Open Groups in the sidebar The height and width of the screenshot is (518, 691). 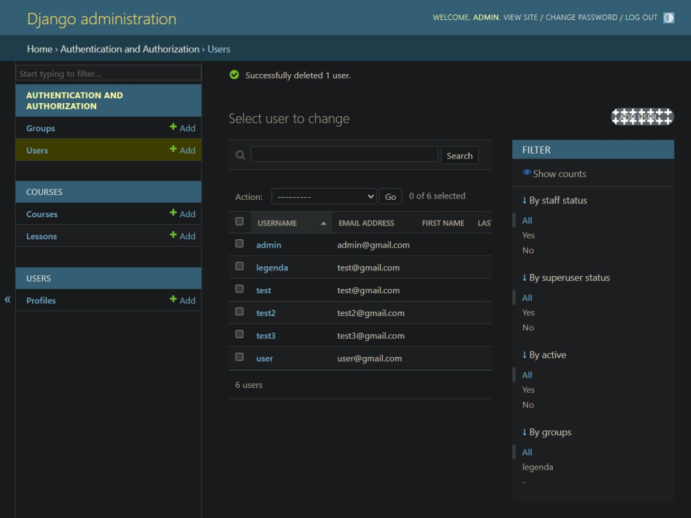coord(41,129)
